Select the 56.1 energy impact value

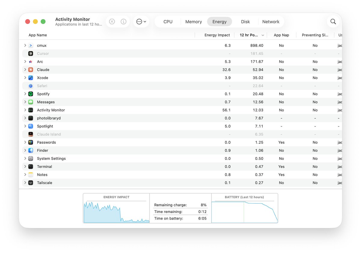[x=227, y=110]
